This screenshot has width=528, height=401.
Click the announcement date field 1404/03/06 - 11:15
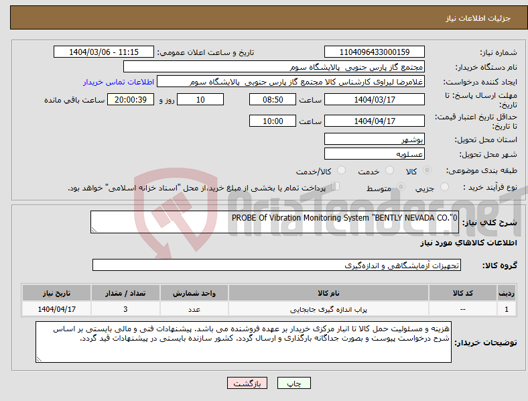point(104,52)
